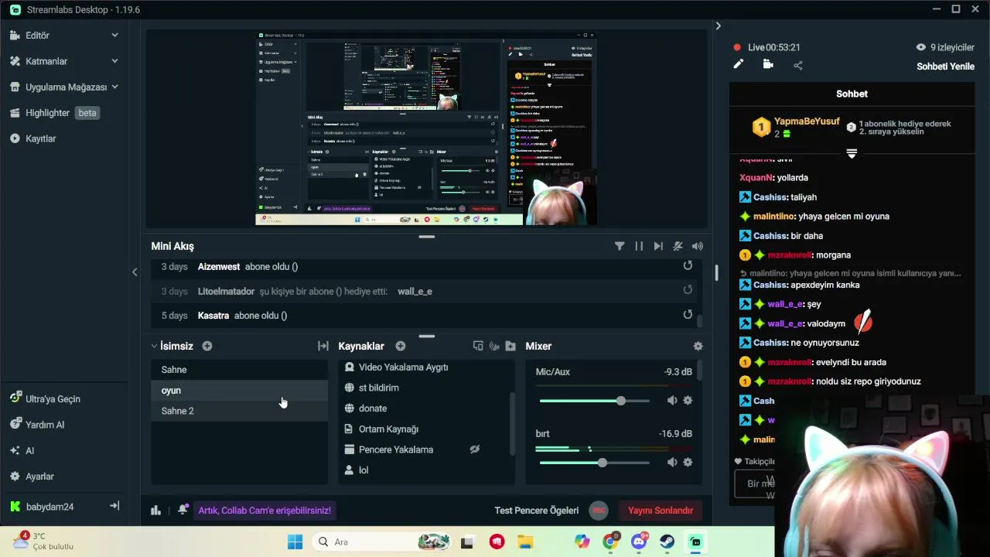The width and height of the screenshot is (990, 557).
Task: Replay the Aizenwest abone oldu alert
Action: click(x=688, y=266)
